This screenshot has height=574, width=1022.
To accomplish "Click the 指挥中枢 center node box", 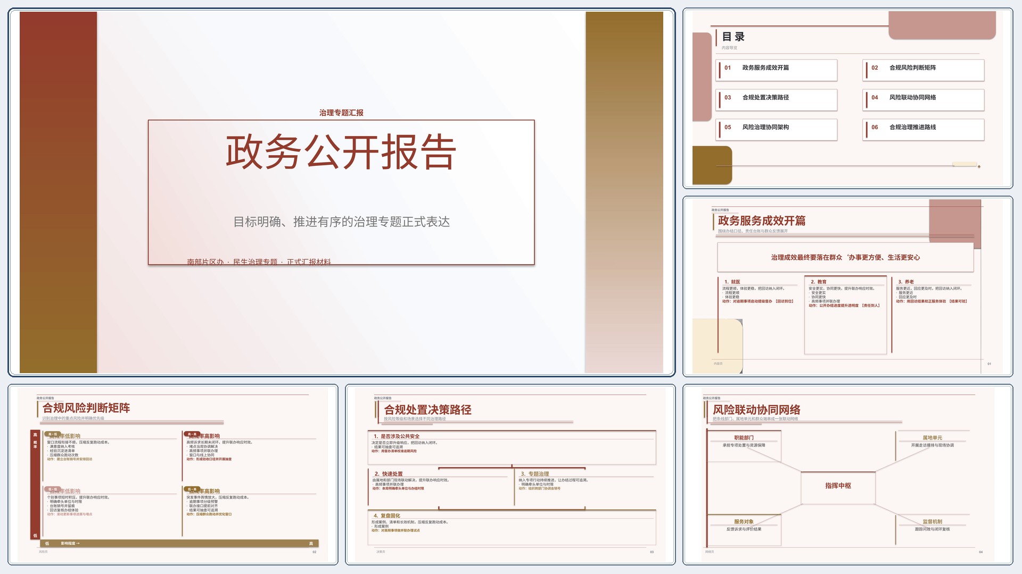I will point(838,487).
